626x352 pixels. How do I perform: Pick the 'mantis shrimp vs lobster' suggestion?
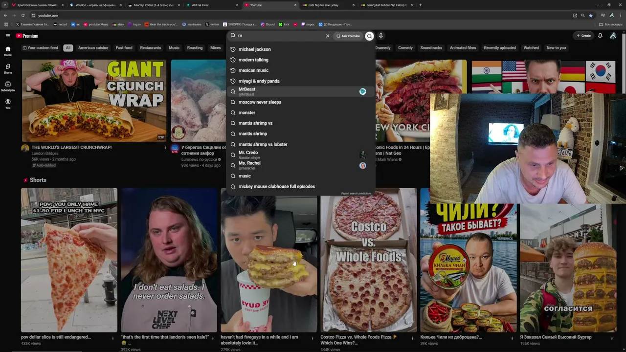click(x=301, y=144)
